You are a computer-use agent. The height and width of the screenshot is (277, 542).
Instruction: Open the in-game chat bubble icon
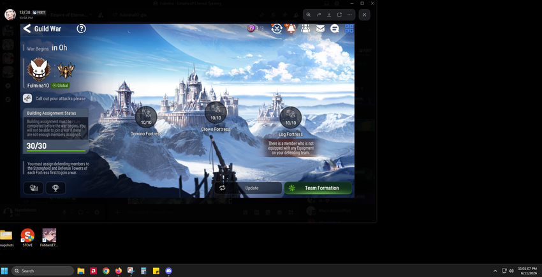pos(334,29)
